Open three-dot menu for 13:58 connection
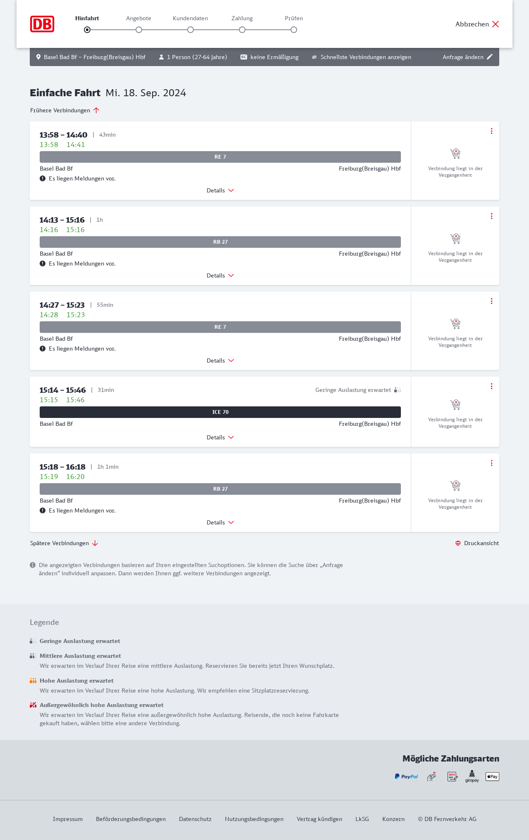The width and height of the screenshot is (529, 840). (x=491, y=131)
